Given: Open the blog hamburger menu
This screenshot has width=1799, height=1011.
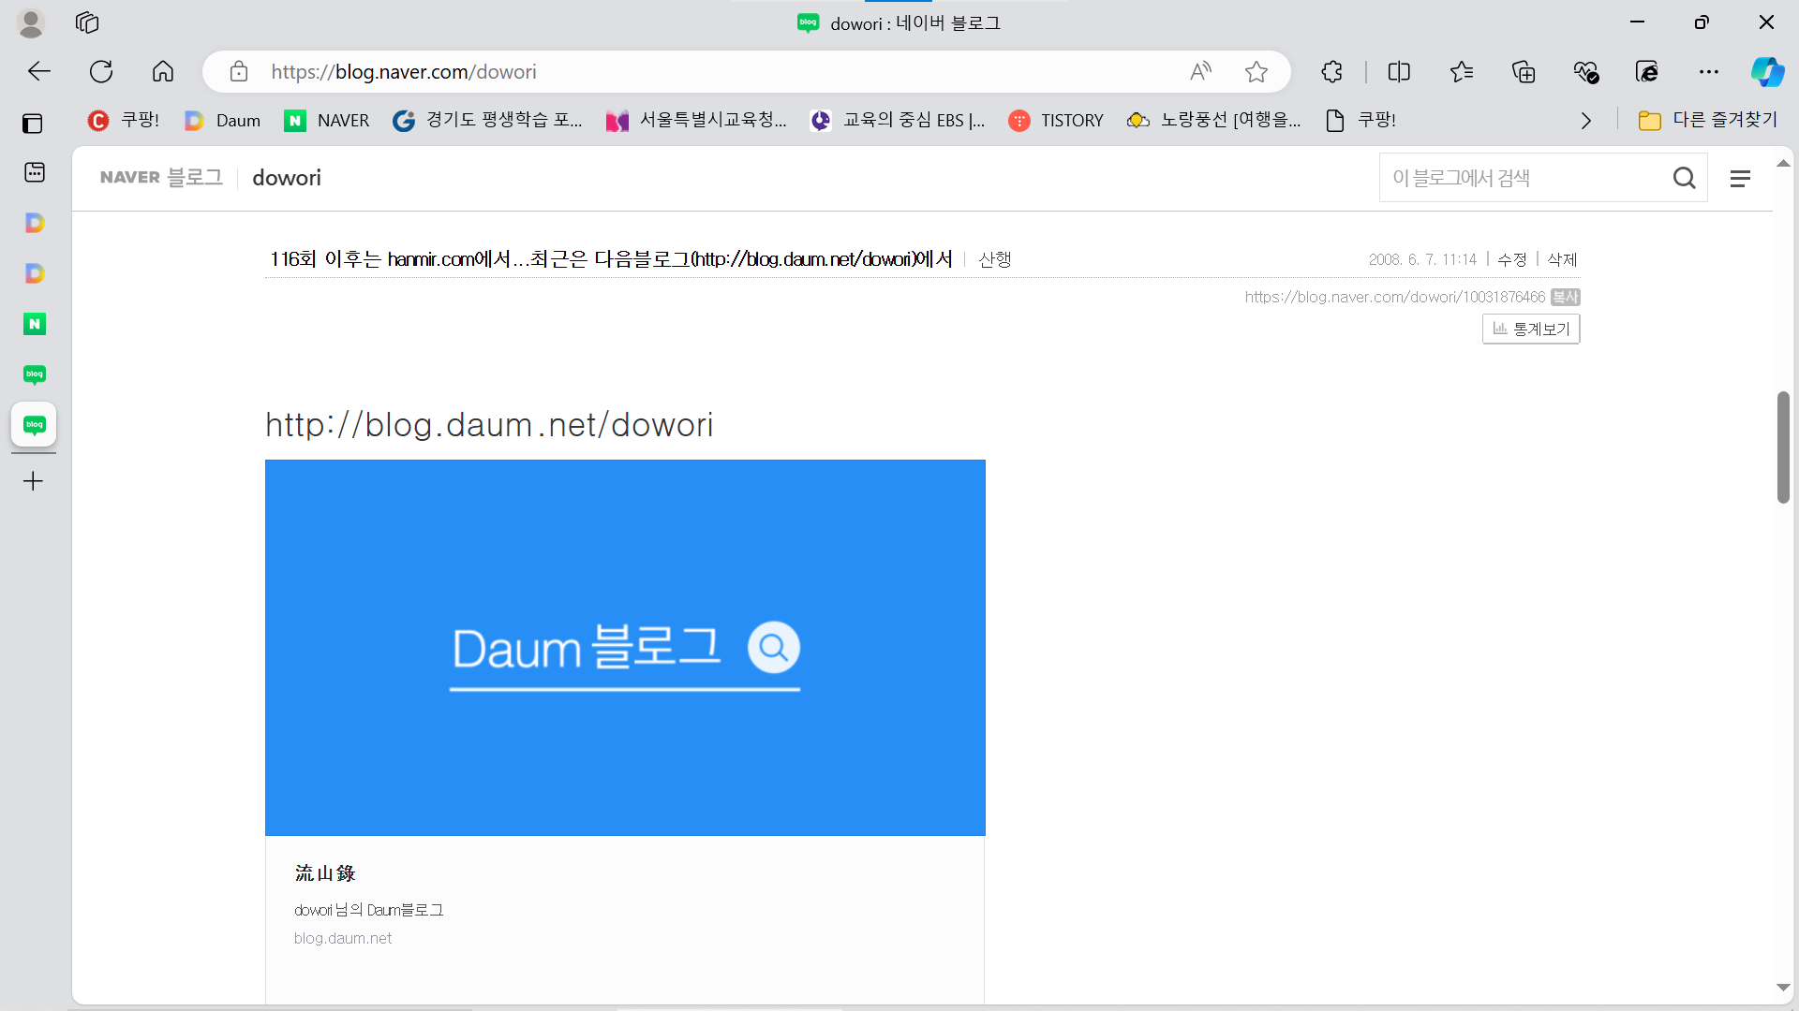Looking at the screenshot, I should (1740, 178).
